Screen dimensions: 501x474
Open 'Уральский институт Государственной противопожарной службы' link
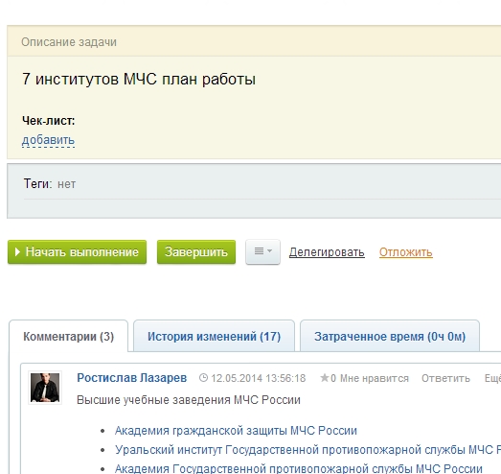click(x=307, y=450)
